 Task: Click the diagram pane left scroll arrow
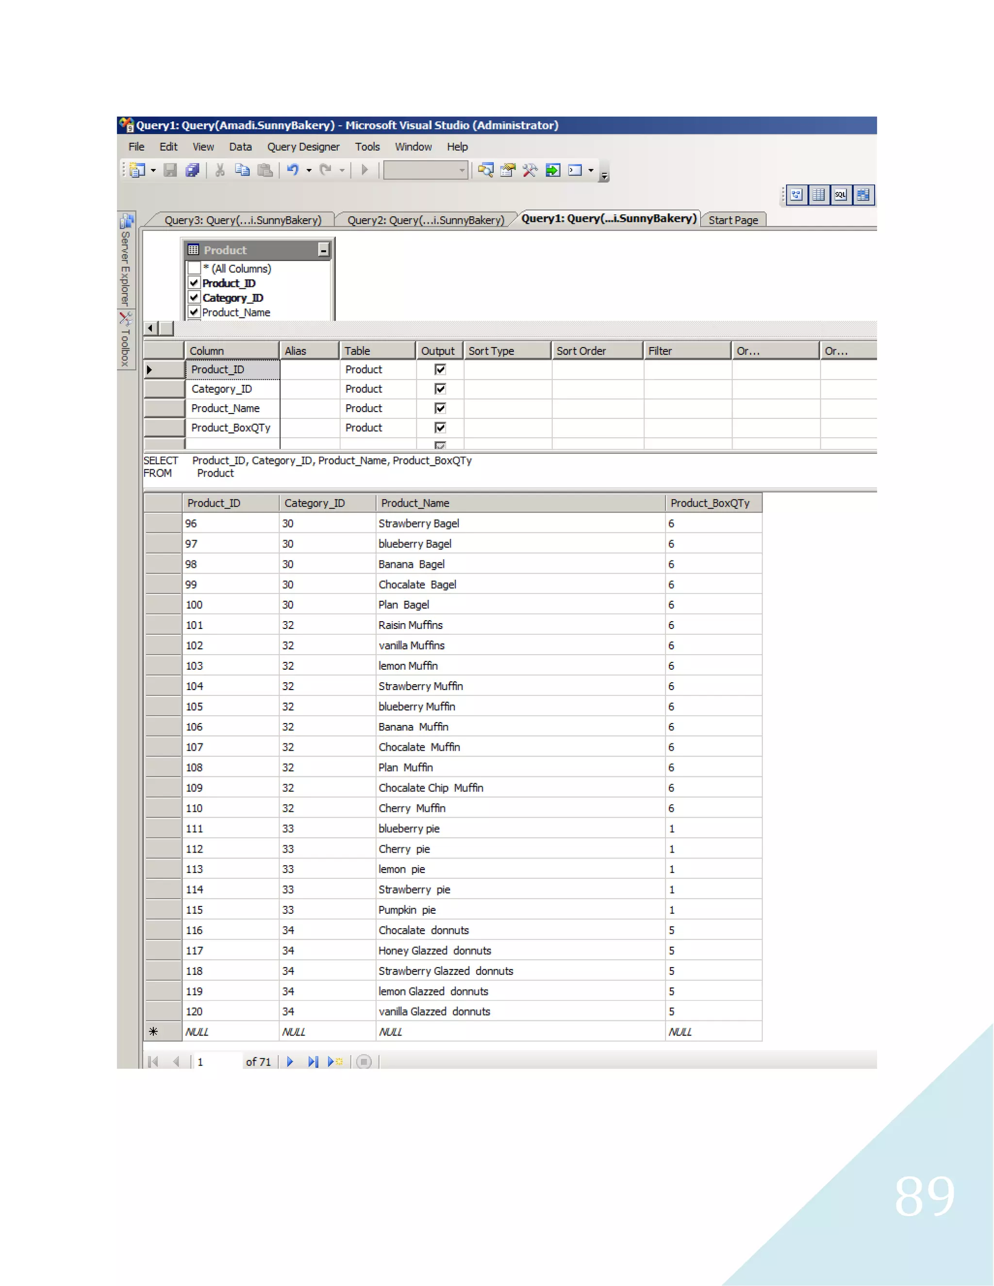151,328
